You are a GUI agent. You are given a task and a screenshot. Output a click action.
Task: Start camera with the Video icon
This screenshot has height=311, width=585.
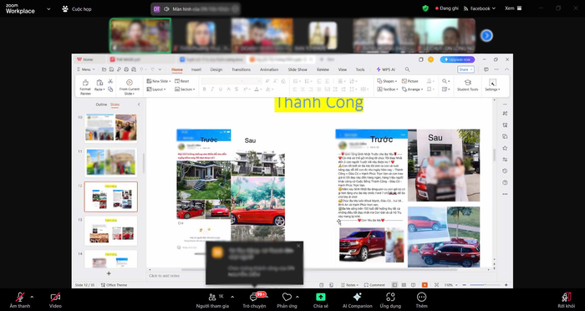pyautogui.click(x=55, y=297)
